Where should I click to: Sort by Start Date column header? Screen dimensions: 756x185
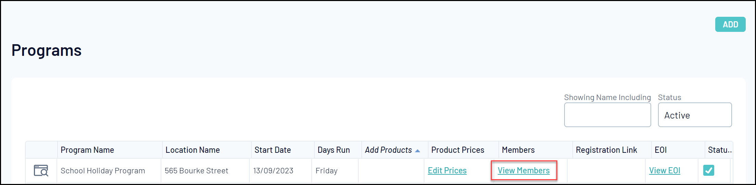[x=272, y=150]
